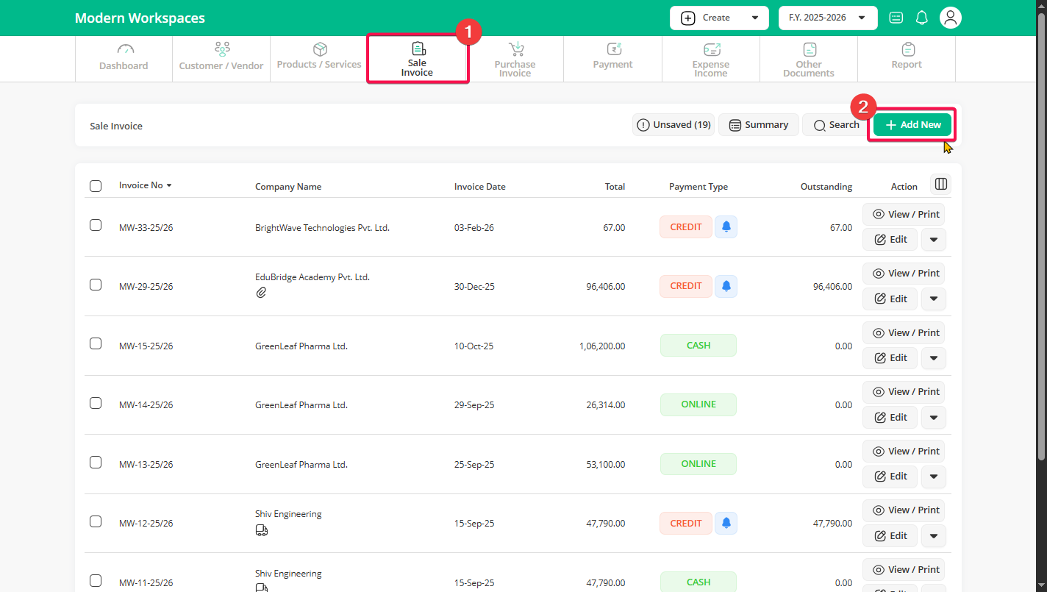Viewport: 1047px width, 592px height.
Task: Click the notification bell in header
Action: pyautogui.click(x=921, y=18)
